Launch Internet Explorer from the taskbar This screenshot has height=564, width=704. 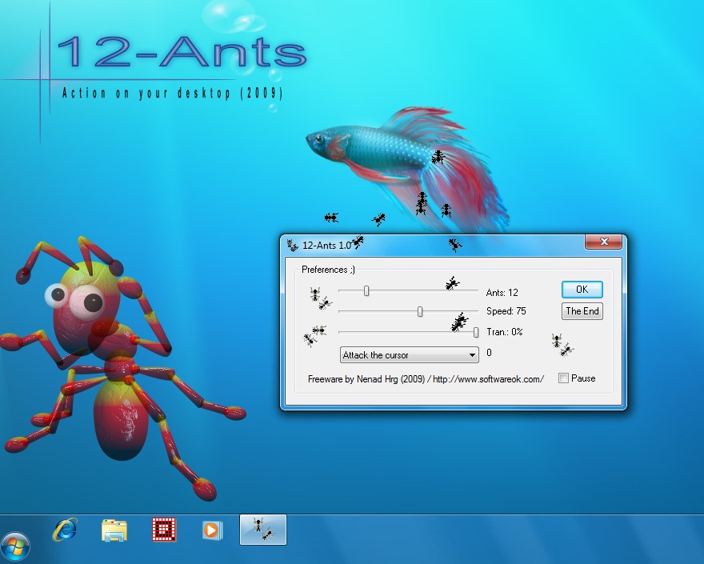tap(65, 530)
